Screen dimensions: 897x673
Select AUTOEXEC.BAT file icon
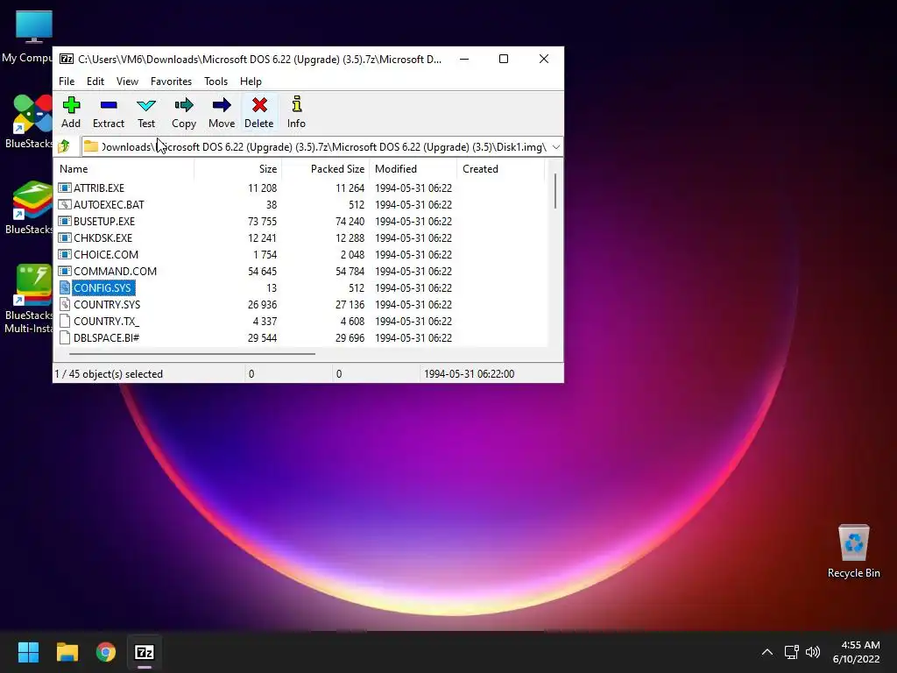[x=65, y=204]
